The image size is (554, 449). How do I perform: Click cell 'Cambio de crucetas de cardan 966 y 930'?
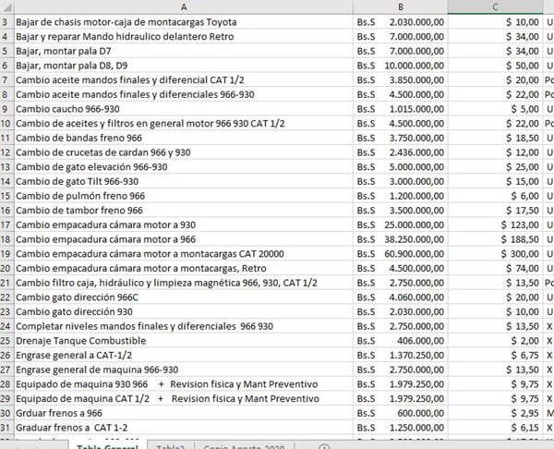pyautogui.click(x=184, y=152)
